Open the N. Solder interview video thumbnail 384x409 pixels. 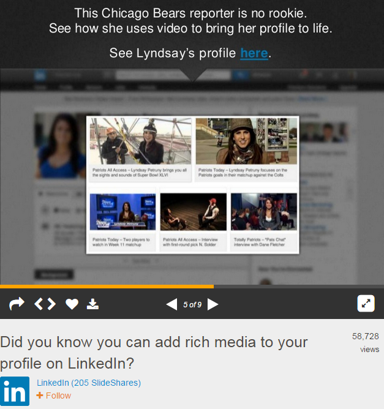(193, 212)
